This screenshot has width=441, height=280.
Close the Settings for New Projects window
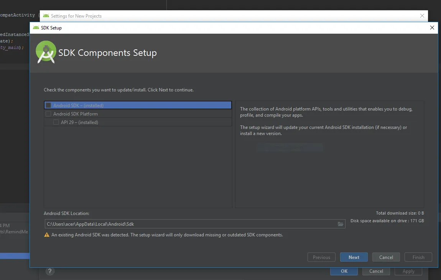pyautogui.click(x=422, y=16)
